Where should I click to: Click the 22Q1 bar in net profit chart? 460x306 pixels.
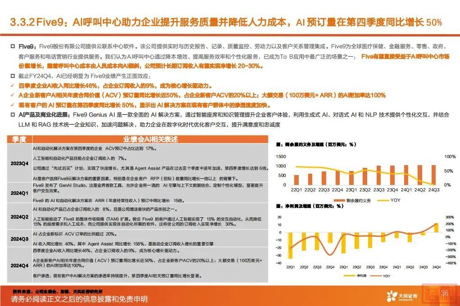(290, 246)
